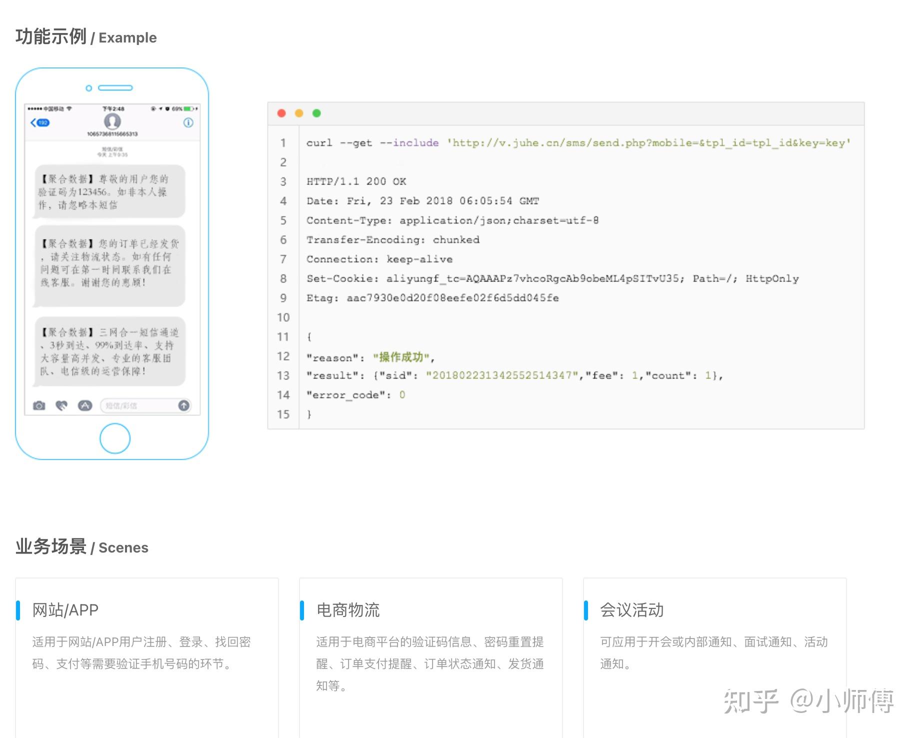Screen dimensions: 917x738
Task: Click the curl command on line 1
Action: [x=578, y=143]
